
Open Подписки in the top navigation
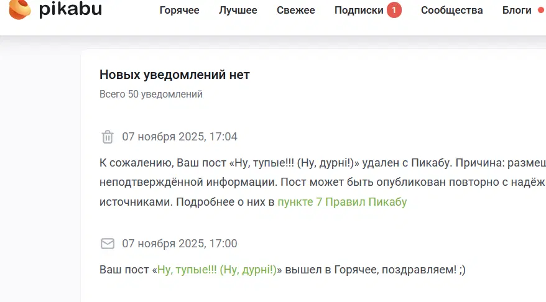(x=359, y=11)
